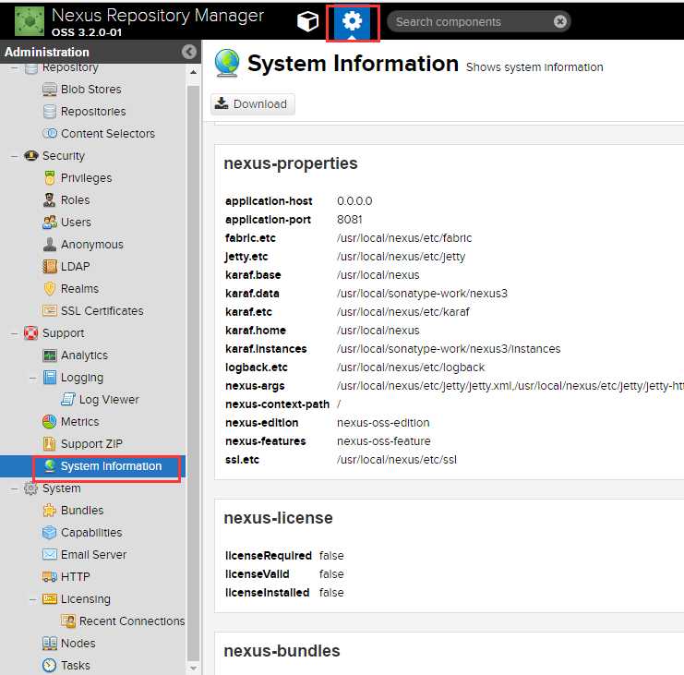Viewport: 684px width, 675px height.
Task: Download the system information
Action: point(252,103)
